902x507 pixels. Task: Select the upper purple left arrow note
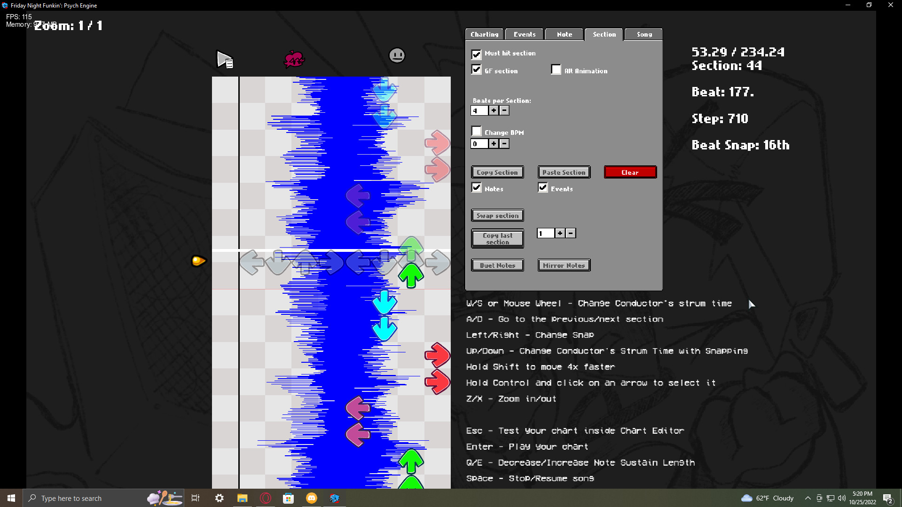click(358, 195)
